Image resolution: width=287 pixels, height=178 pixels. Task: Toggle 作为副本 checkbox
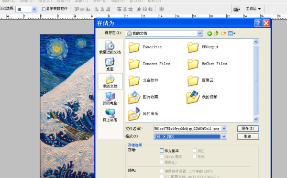tap(162, 151)
